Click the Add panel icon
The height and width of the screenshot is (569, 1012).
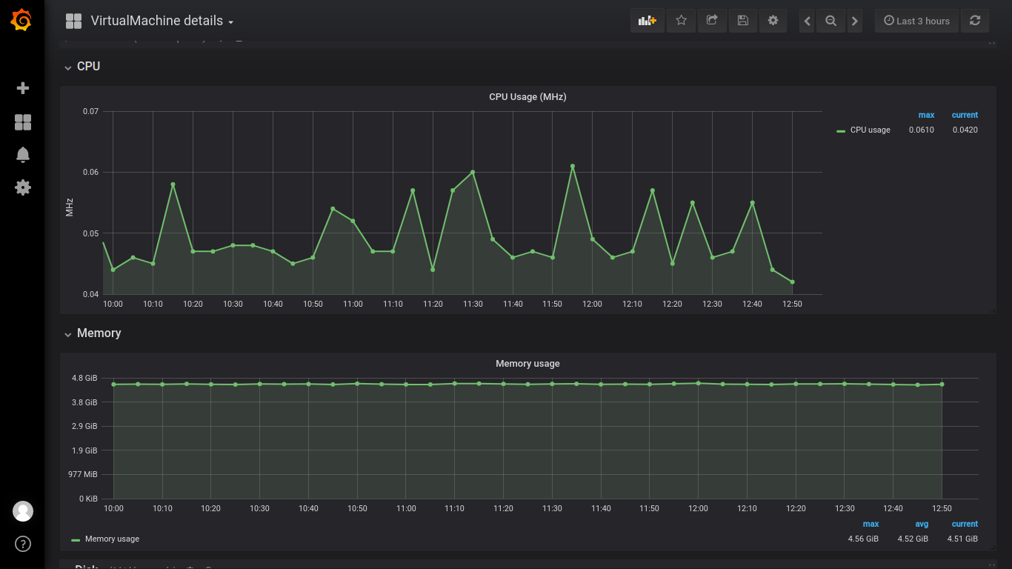click(x=648, y=21)
